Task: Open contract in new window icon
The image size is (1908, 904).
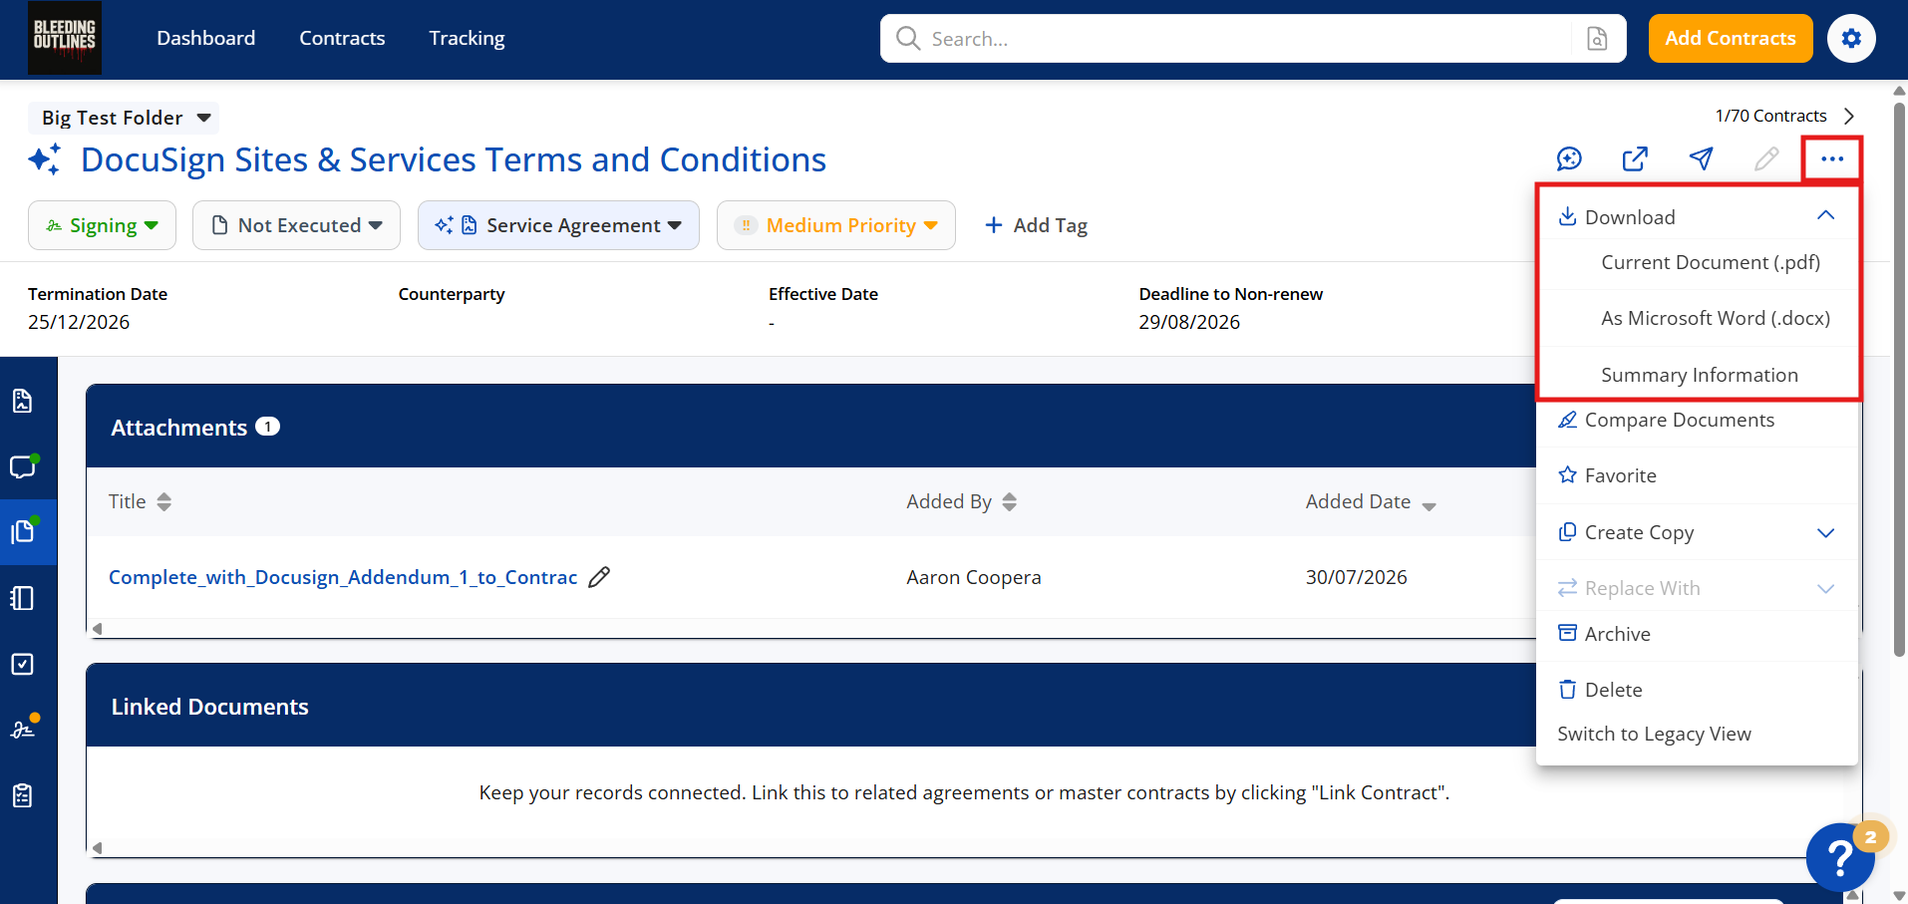Action: point(1635,158)
